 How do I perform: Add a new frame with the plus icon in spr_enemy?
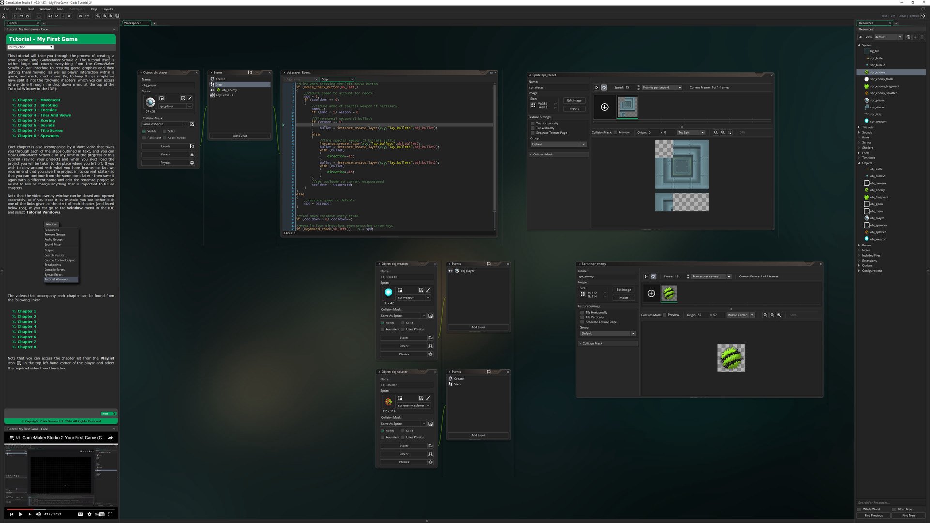click(x=651, y=293)
